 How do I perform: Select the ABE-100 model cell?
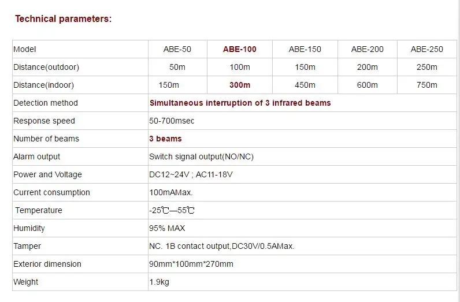(x=240, y=49)
